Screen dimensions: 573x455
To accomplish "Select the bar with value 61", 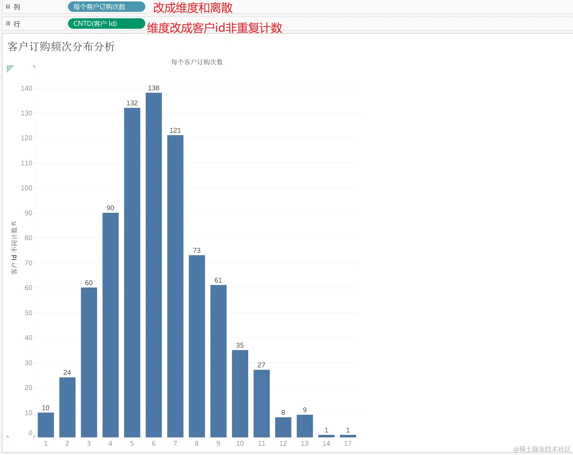I will pos(218,361).
